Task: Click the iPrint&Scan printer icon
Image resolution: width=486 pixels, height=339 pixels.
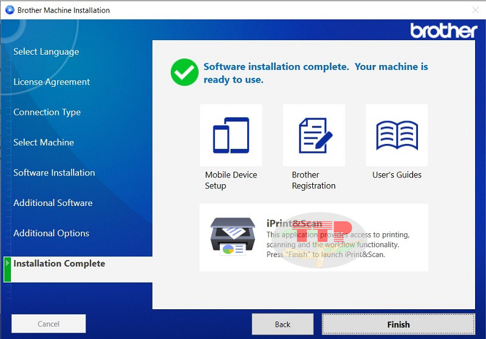Action: 233,236
